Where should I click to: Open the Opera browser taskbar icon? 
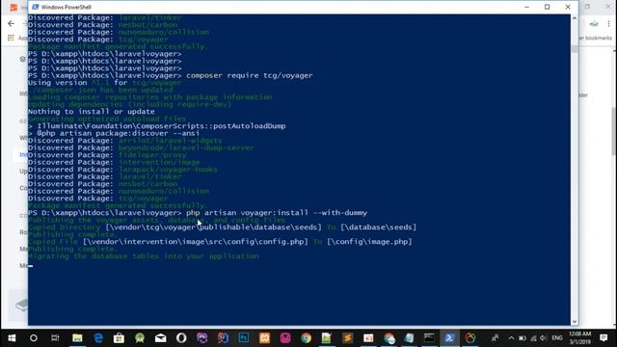point(181,338)
